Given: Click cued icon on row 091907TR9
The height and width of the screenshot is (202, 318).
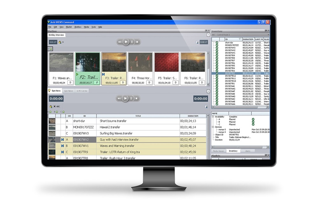Looking at the screenshot, I should point(62,152).
